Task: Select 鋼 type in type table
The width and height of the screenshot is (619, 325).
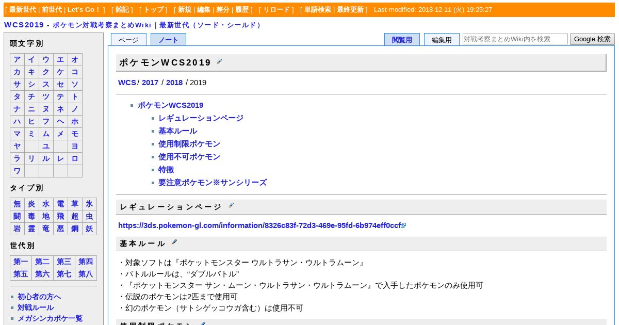Action: (x=75, y=229)
